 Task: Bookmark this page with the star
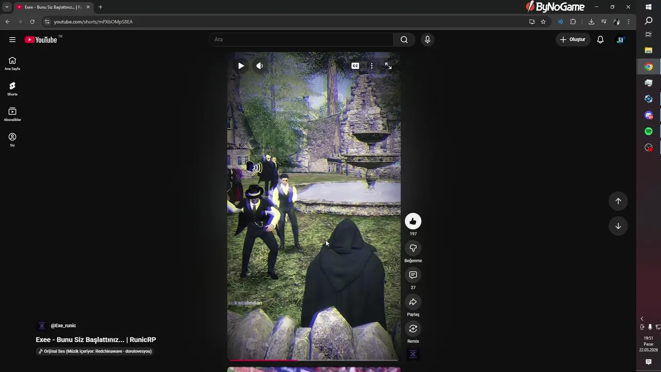point(543,22)
